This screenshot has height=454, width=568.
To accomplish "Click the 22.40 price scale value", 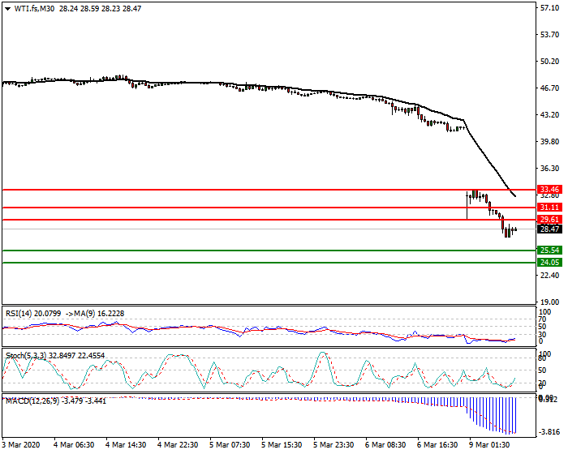I will pos(549,275).
